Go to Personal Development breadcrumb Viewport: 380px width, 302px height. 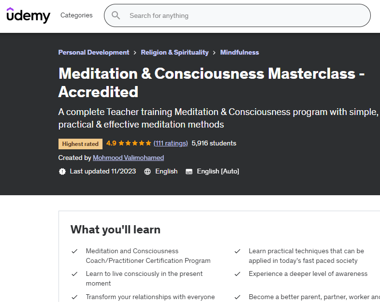click(x=94, y=53)
